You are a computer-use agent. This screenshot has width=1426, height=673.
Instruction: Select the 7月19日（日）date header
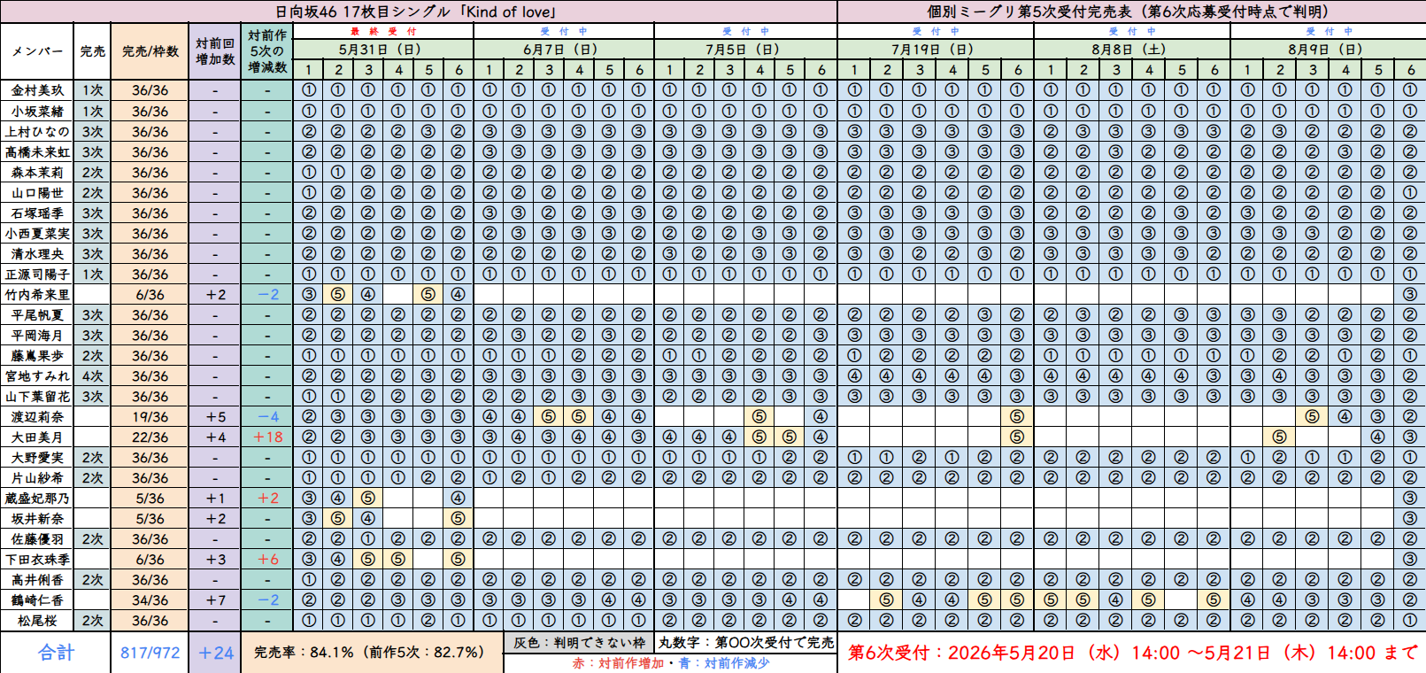point(935,50)
